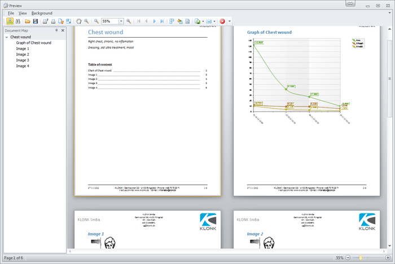Open the Export dropdown arrow
Image resolution: width=395 pixels, height=264 pixels.
click(203, 21)
